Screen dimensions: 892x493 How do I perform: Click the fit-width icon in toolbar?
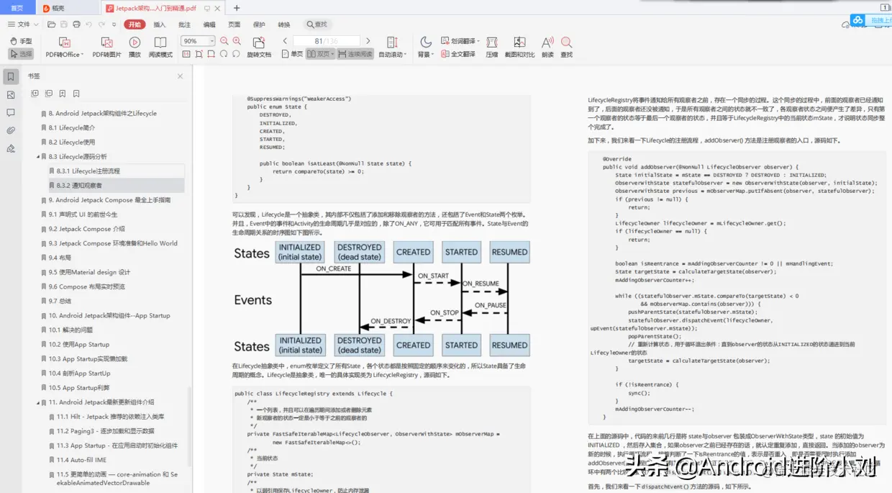[x=211, y=54]
